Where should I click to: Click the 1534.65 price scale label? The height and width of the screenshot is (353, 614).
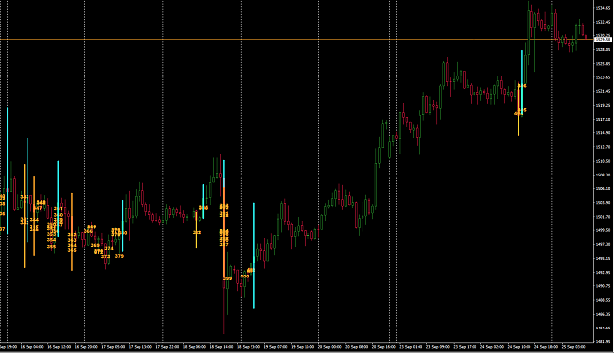click(603, 8)
